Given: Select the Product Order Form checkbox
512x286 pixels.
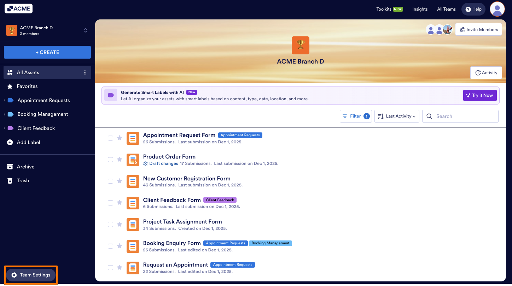Looking at the screenshot, I should click(x=110, y=160).
